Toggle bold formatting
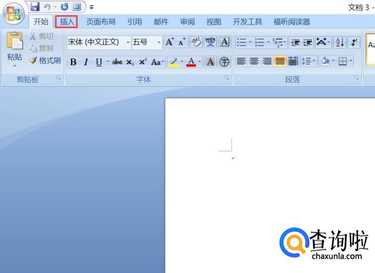 click(74, 62)
